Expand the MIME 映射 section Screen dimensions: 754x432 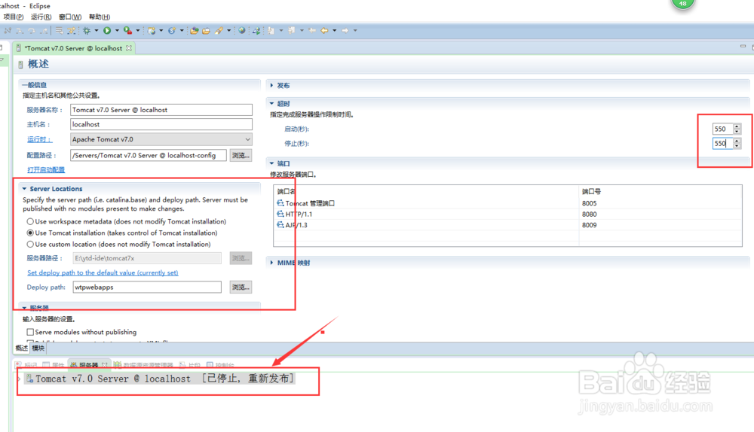coord(271,263)
